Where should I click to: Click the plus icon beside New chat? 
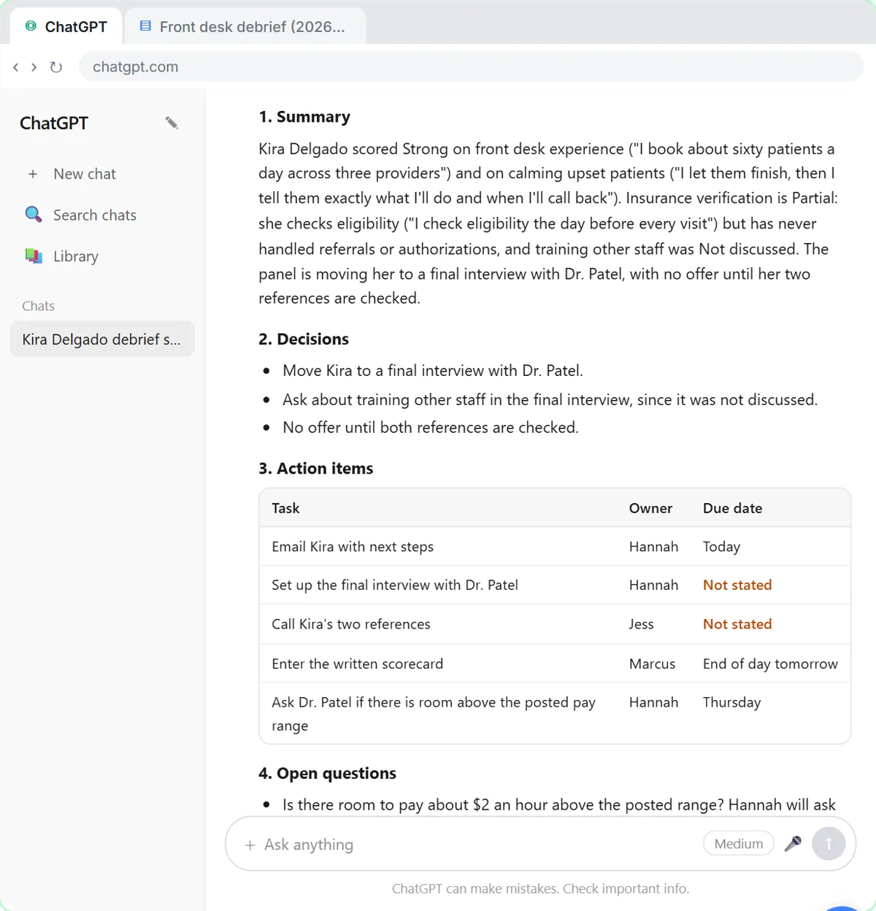pyautogui.click(x=33, y=174)
